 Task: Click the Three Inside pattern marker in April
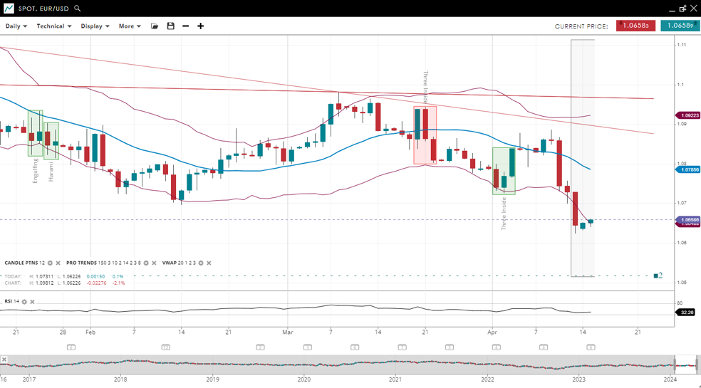504,171
